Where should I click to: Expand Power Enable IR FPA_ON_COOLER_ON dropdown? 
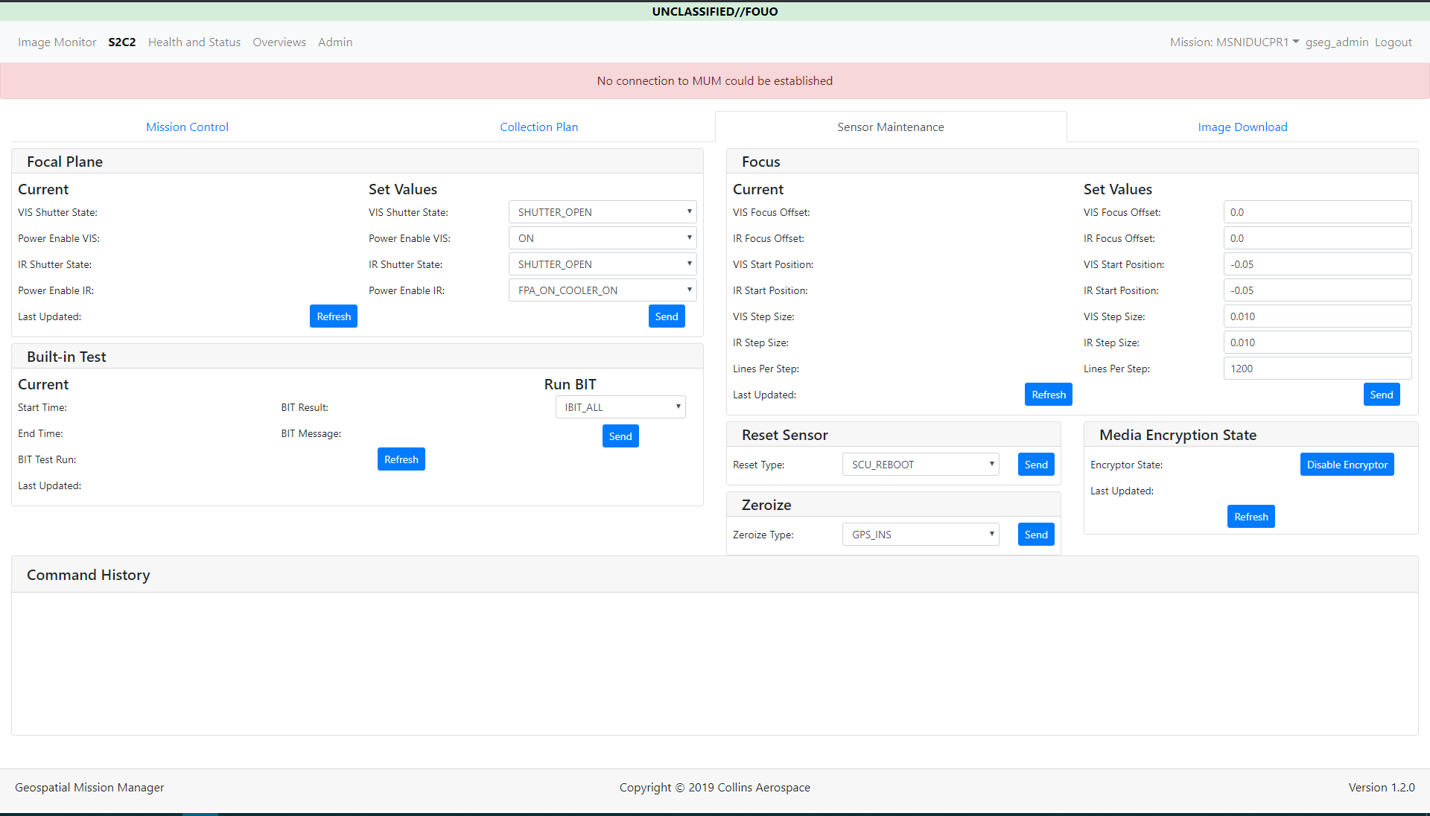pos(603,290)
